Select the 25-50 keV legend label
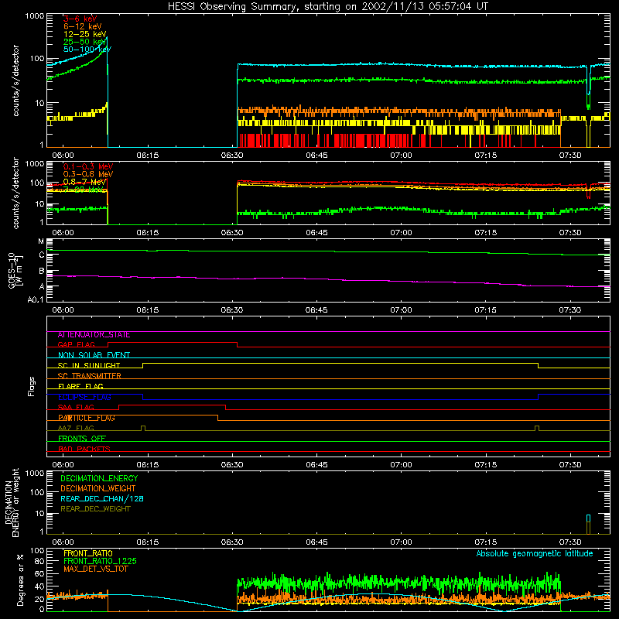619x619 pixels. (x=85, y=42)
